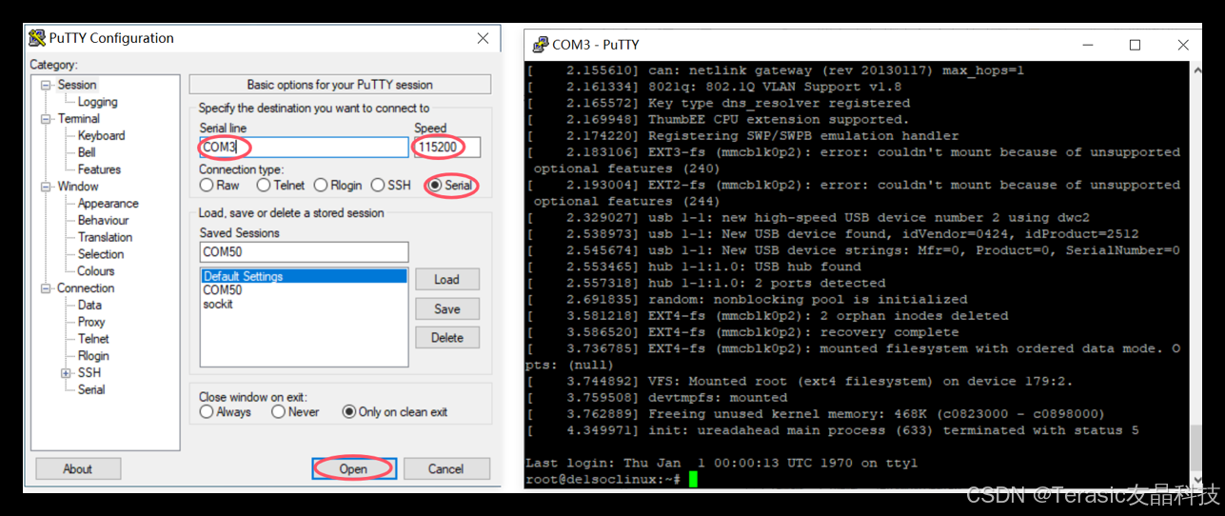Open the Rlogin category in tree

pos(93,356)
